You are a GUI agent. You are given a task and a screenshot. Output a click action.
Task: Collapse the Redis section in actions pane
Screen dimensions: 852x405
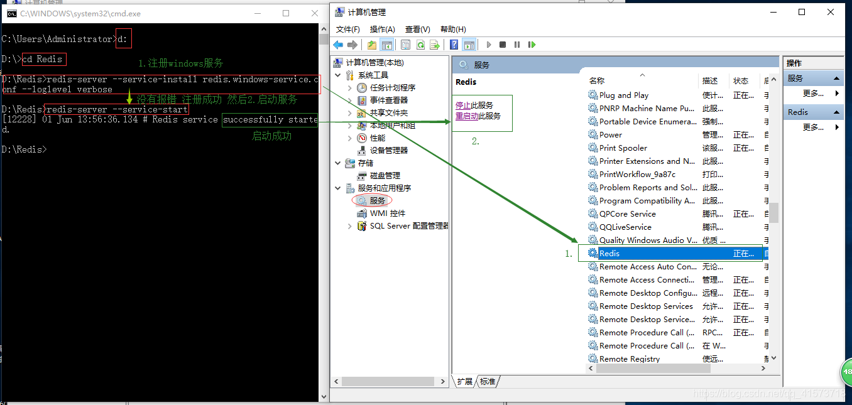(837, 112)
